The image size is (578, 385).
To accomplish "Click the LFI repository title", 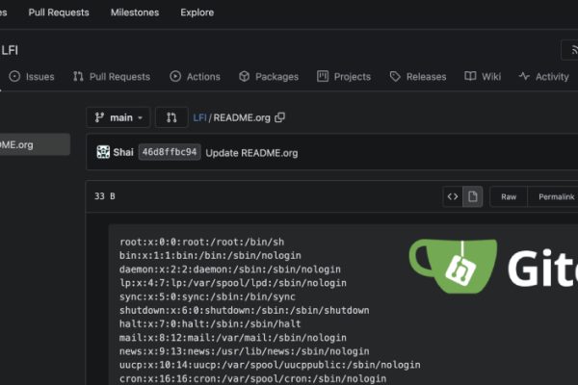I will (10, 50).
